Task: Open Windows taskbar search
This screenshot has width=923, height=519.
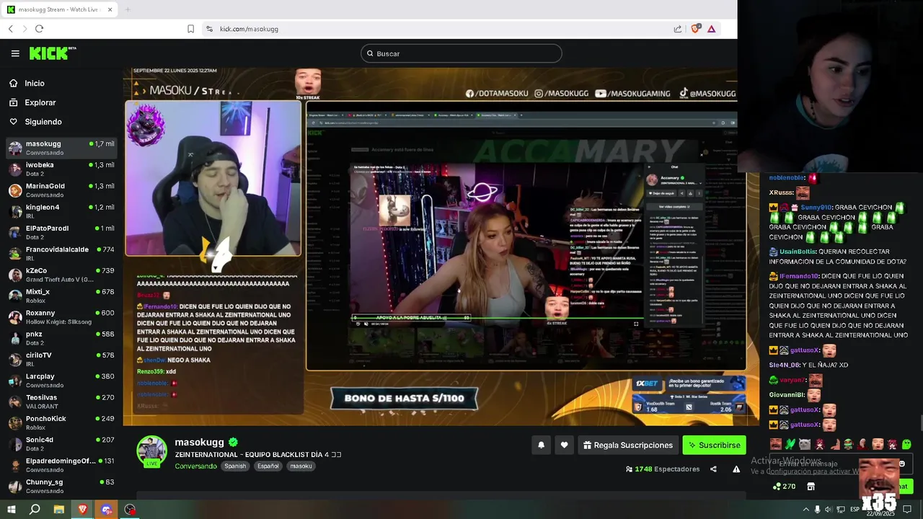Action: pos(35,509)
